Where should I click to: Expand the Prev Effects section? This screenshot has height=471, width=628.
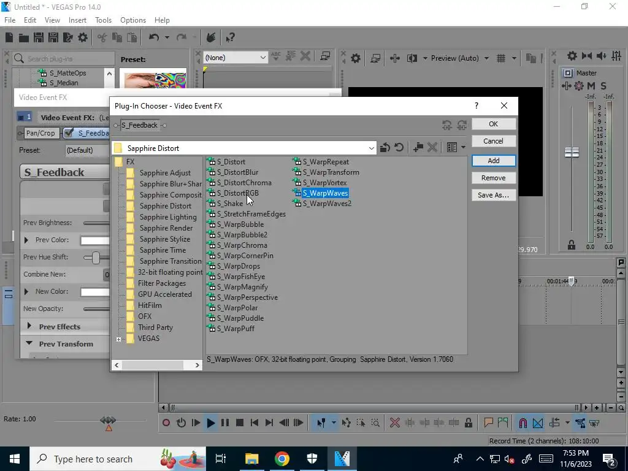pyautogui.click(x=29, y=326)
